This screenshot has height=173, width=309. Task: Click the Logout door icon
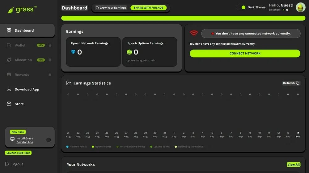pyautogui.click(x=7, y=164)
